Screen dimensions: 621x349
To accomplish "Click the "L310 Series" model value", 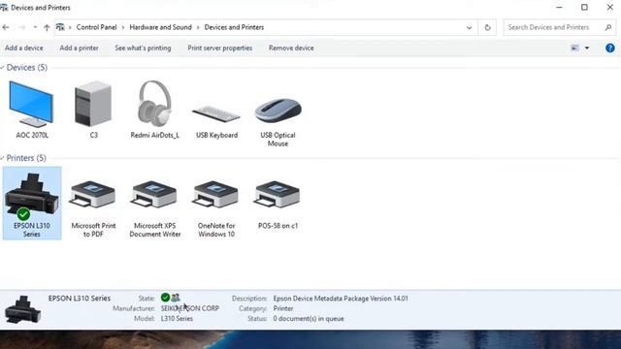I will click(177, 319).
